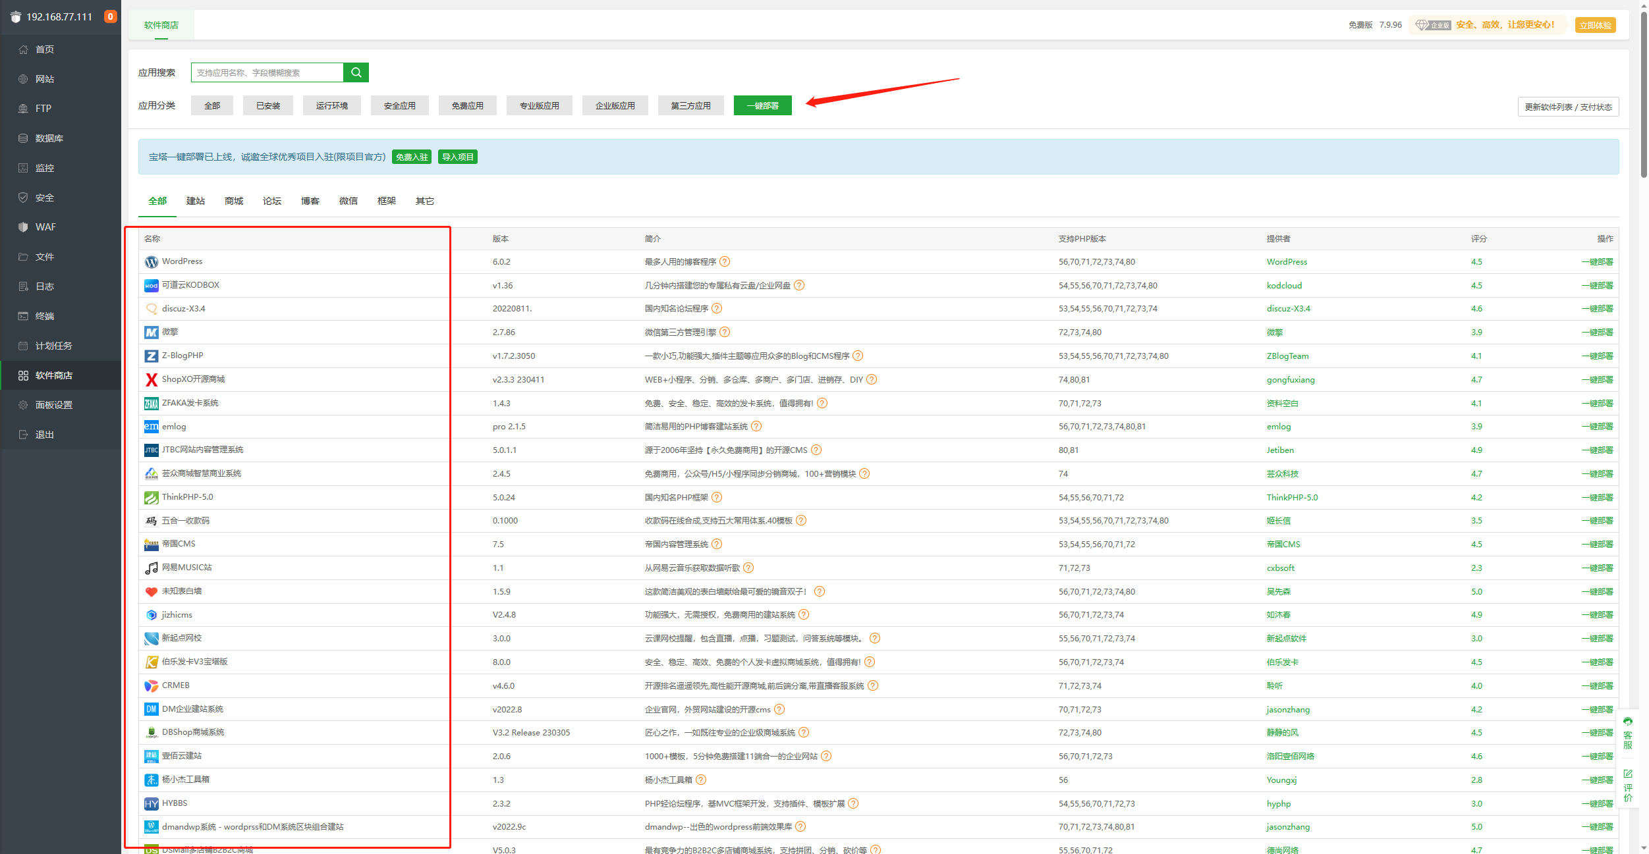Click the ThinkPHP-5.0 icon

[x=152, y=498]
